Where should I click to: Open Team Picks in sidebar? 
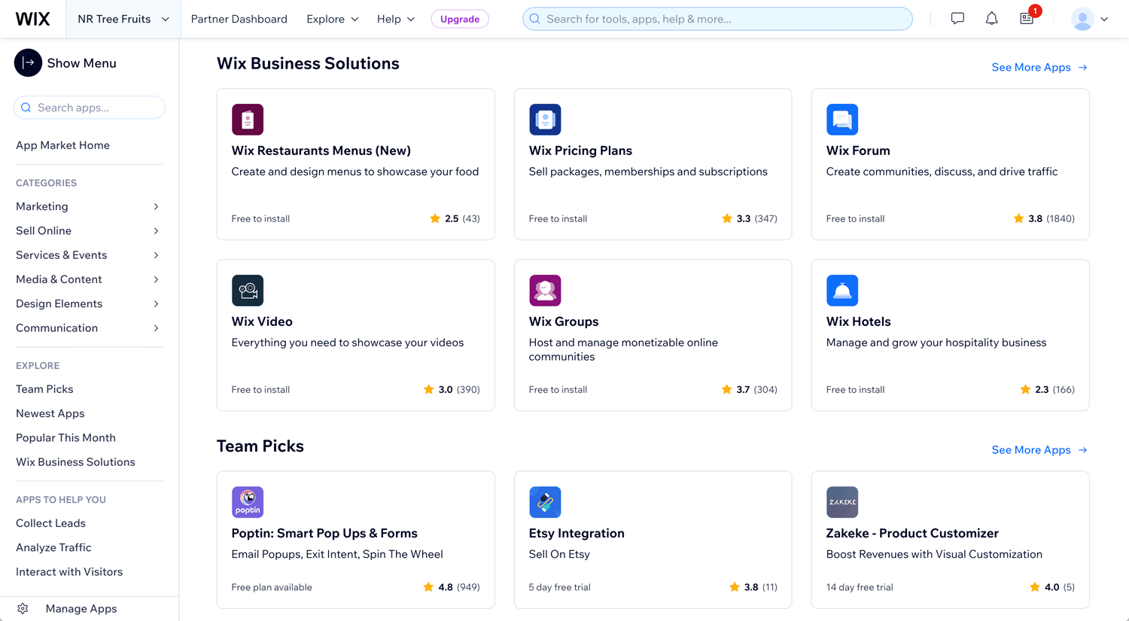[x=44, y=389]
